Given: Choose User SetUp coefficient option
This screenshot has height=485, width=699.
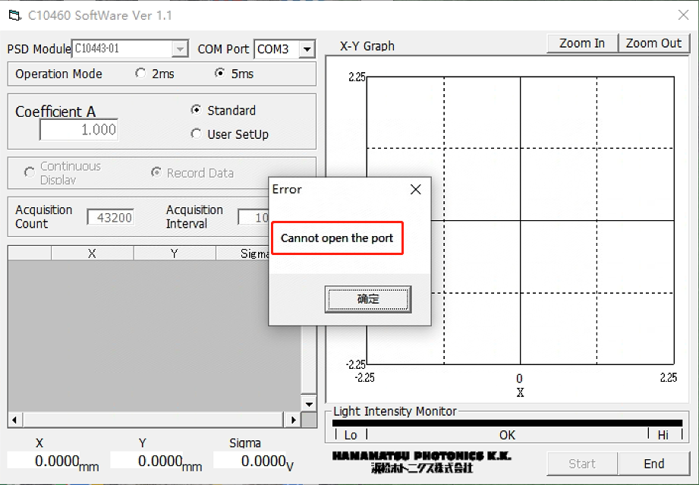Looking at the screenshot, I should pyautogui.click(x=196, y=134).
